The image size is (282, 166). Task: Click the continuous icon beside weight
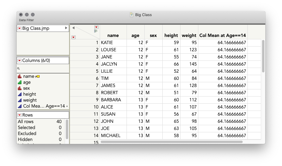tap(20, 100)
